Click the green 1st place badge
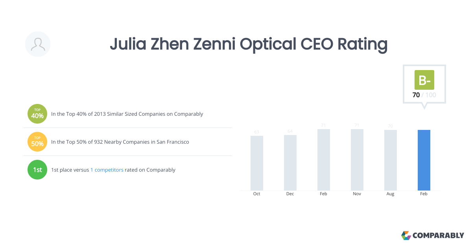The height and width of the screenshot is (248, 472). tap(37, 170)
